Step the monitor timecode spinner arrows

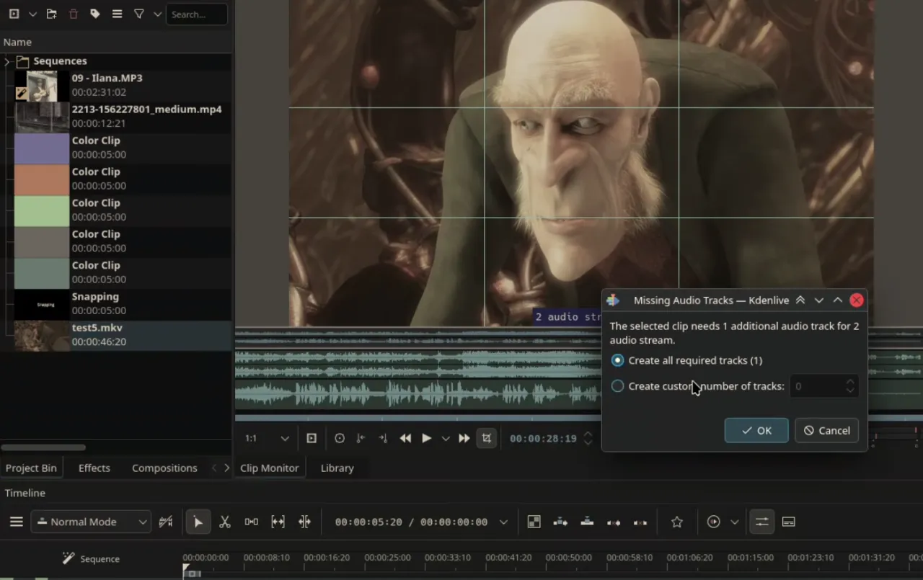[588, 438]
